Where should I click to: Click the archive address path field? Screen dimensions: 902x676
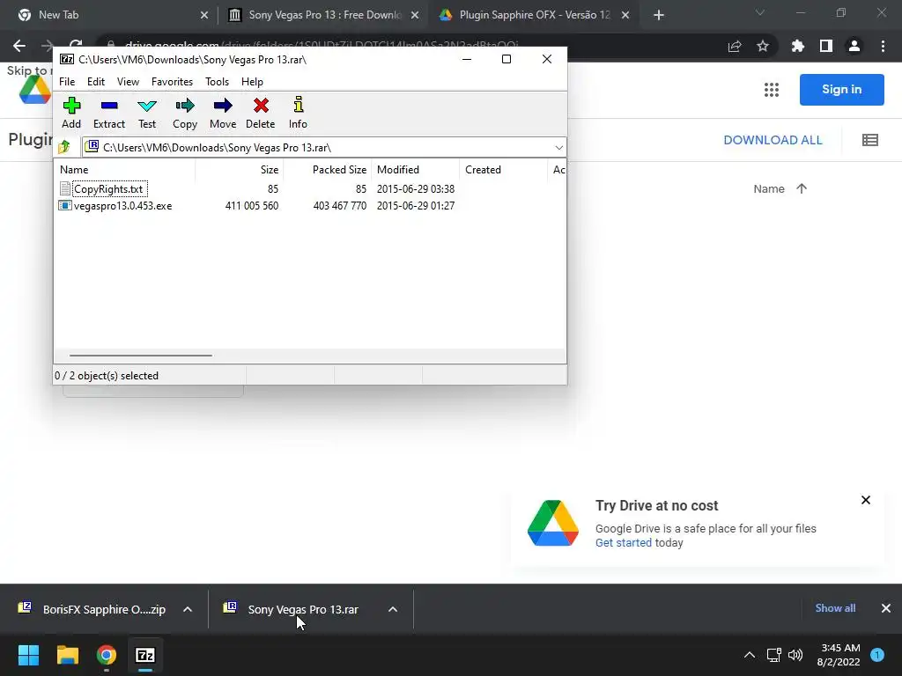tap(324, 148)
